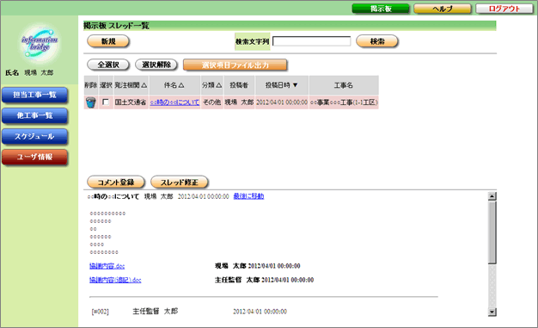The width and height of the screenshot is (538, 328).
Task: Click the 全選択 button
Action: pos(108,65)
